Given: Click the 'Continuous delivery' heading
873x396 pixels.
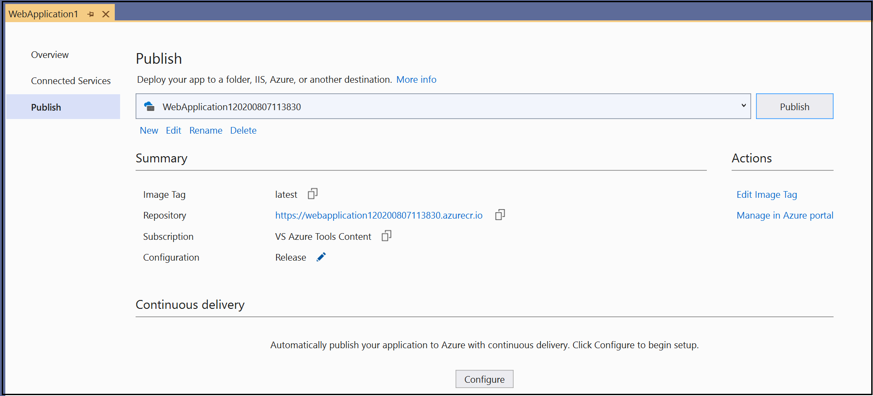Looking at the screenshot, I should [x=190, y=305].
